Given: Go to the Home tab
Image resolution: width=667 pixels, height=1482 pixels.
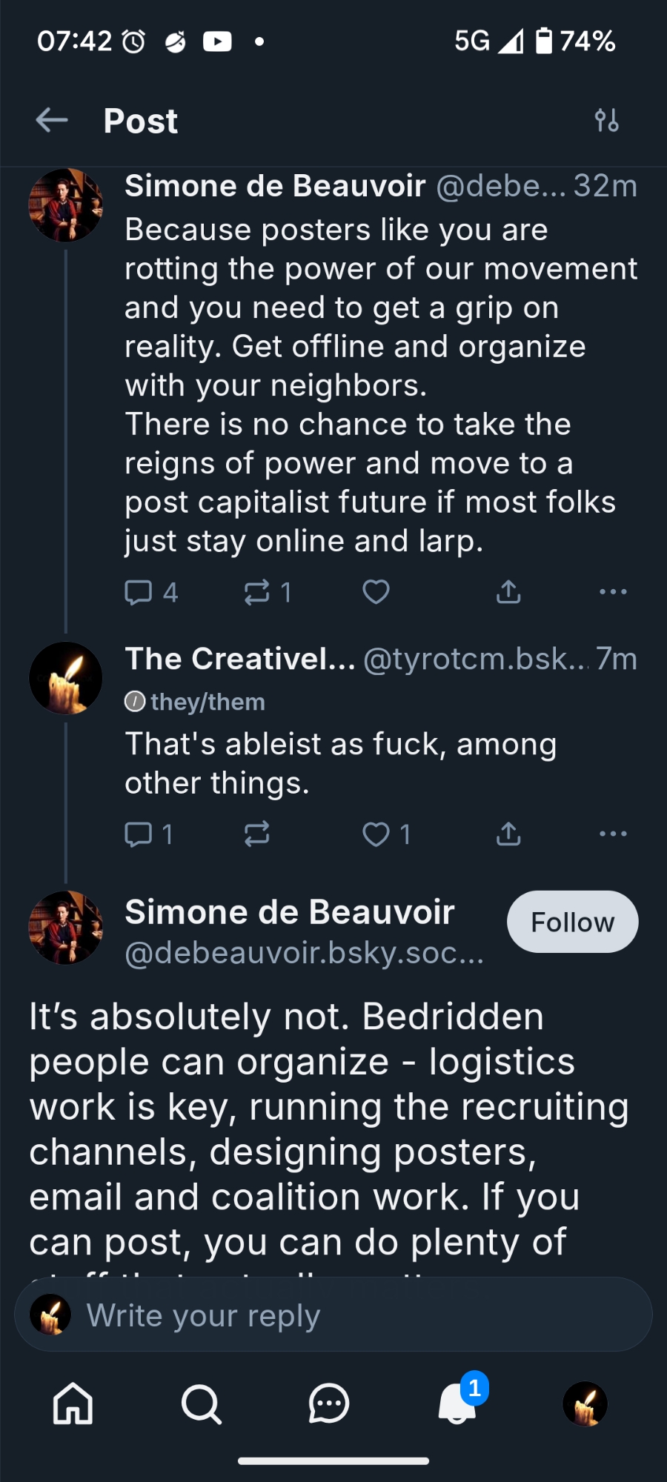Looking at the screenshot, I should point(73,1404).
